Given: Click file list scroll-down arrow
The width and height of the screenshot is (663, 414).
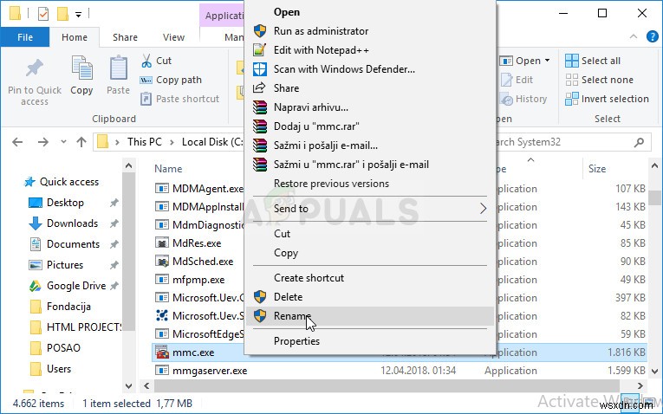Looking at the screenshot, I should 654,372.
